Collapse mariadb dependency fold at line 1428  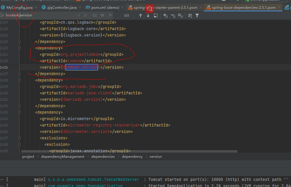click(19, 80)
